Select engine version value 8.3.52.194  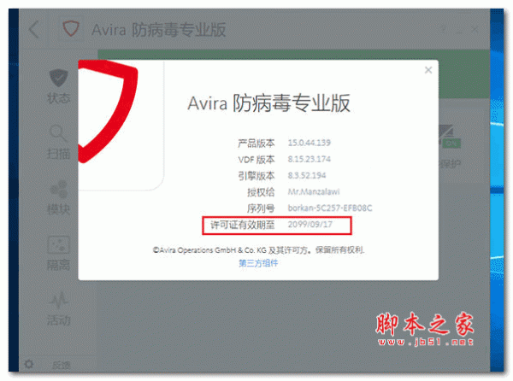(307, 175)
